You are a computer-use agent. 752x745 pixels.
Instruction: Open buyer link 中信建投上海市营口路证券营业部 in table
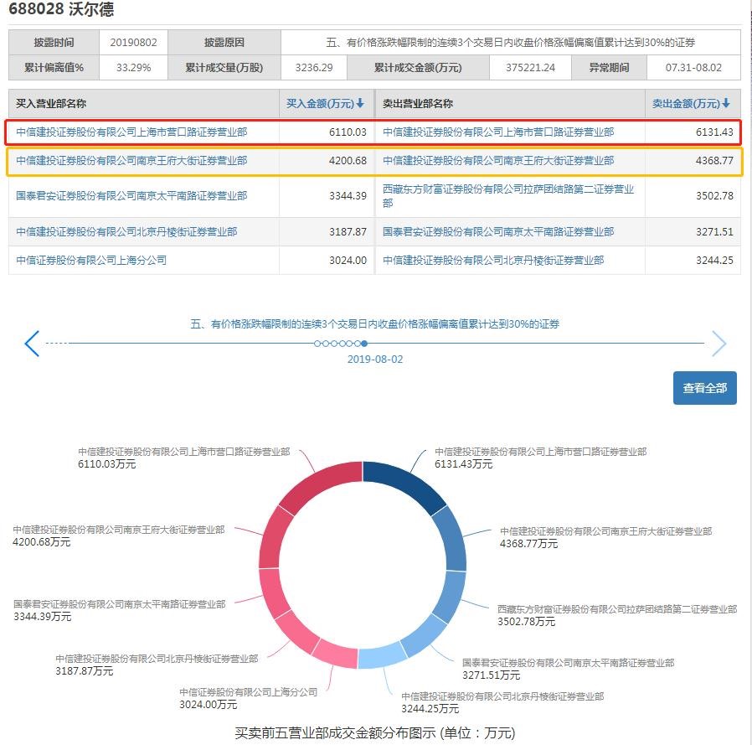[x=131, y=132]
